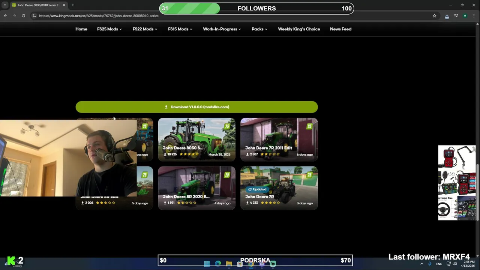Open the John Deere 8030 S... mod card

tap(196, 139)
